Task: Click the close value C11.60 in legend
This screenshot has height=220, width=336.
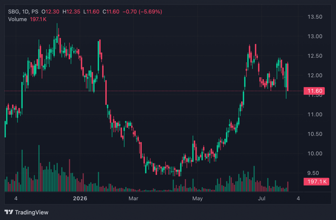Action: click(x=111, y=12)
